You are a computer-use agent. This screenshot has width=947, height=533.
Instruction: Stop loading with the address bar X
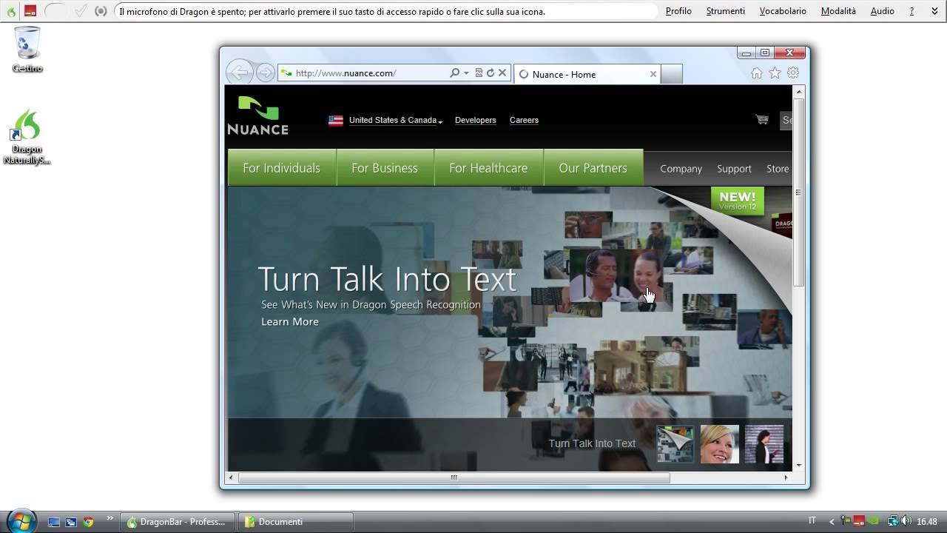coord(502,73)
